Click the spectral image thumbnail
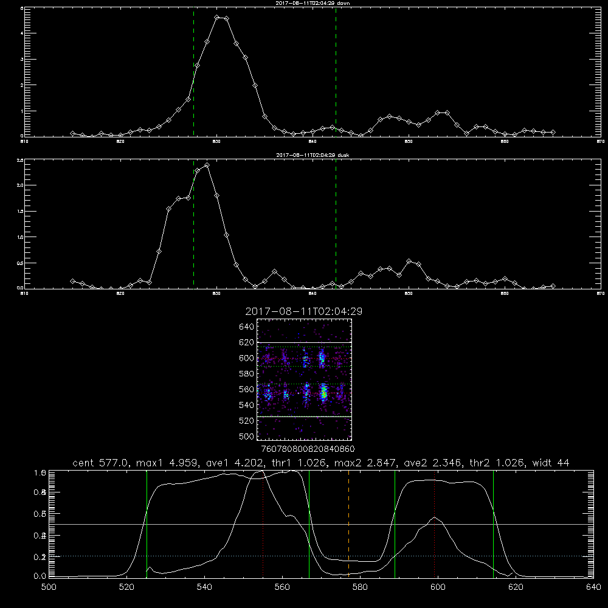 (x=304, y=379)
